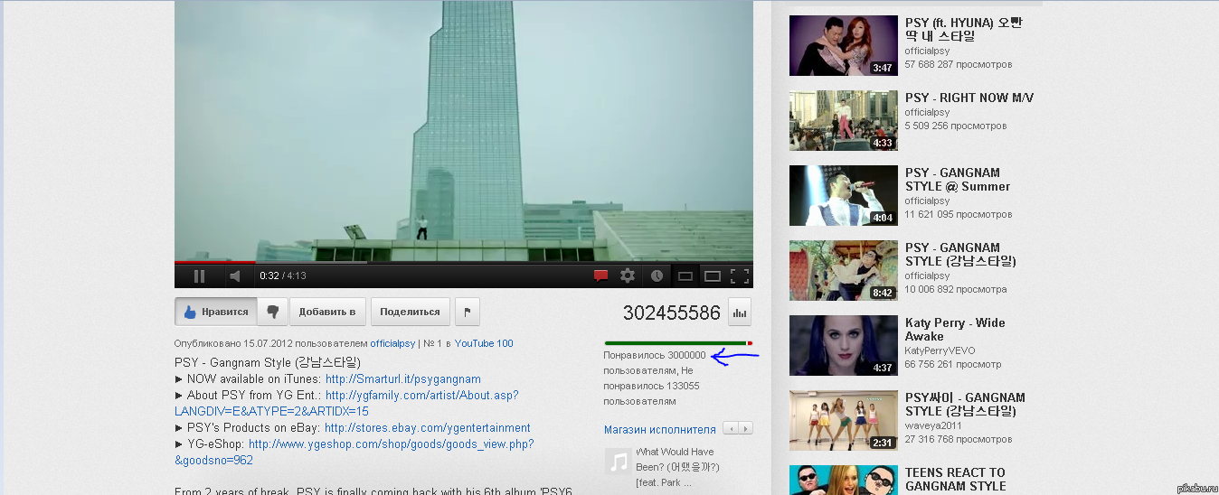Viewport: 1219px width, 495px height.
Task: Open the 8:42 PSY GANGNAM STYLE thumbnail
Action: pos(844,270)
